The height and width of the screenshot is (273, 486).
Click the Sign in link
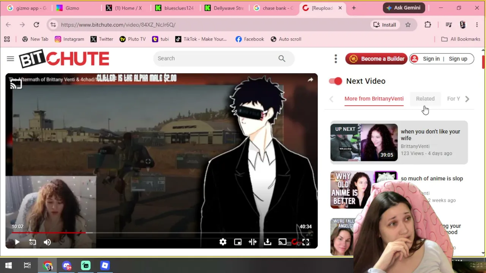coord(431,59)
